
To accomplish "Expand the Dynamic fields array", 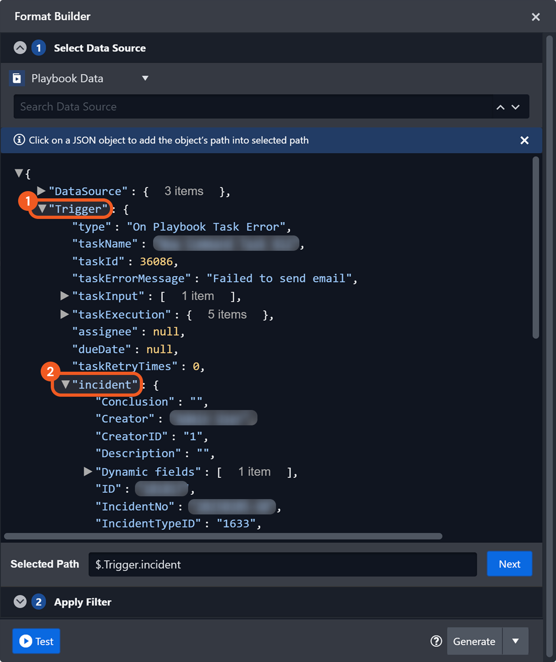I will tap(88, 471).
